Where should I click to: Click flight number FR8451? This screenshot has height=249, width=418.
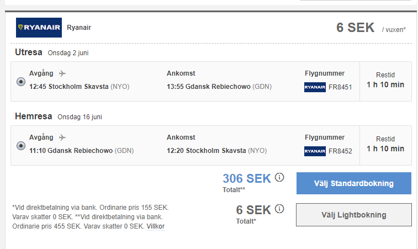340,87
